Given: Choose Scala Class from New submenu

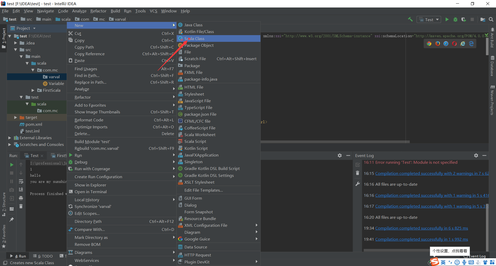Looking at the screenshot, I should pyautogui.click(x=218, y=38).
